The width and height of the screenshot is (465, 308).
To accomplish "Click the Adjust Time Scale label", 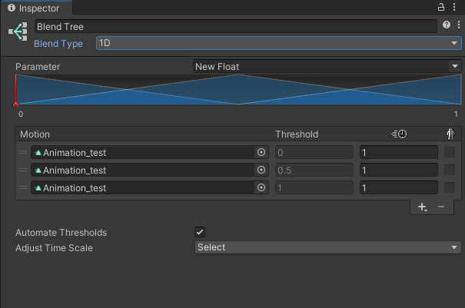I will 54,248.
